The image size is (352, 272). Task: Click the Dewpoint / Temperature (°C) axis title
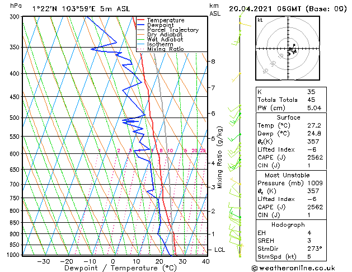(120, 268)
